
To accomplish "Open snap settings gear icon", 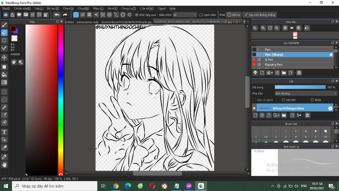I will point(129,15).
